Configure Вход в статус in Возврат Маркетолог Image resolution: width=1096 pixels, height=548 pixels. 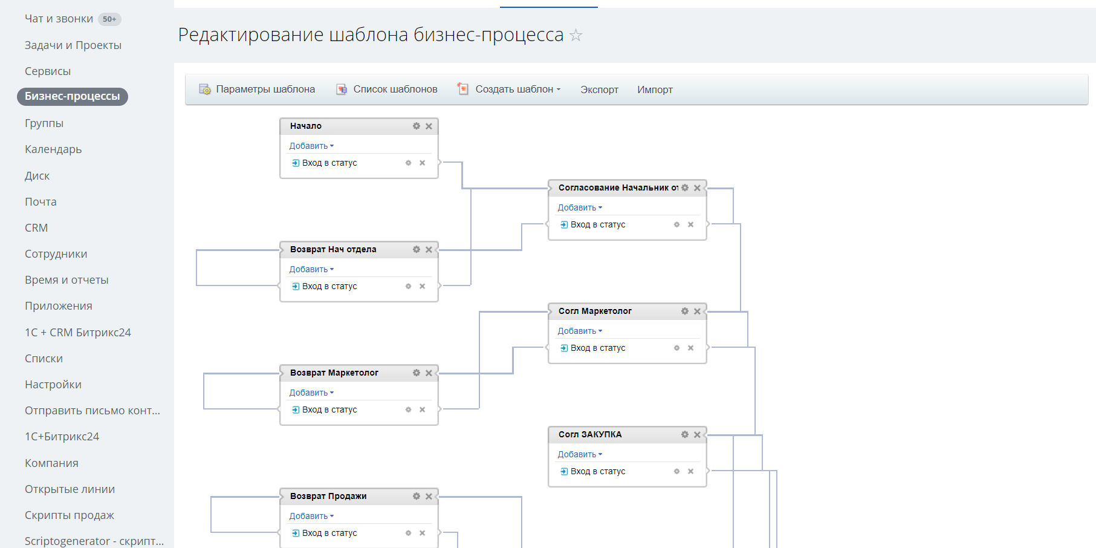(x=408, y=409)
